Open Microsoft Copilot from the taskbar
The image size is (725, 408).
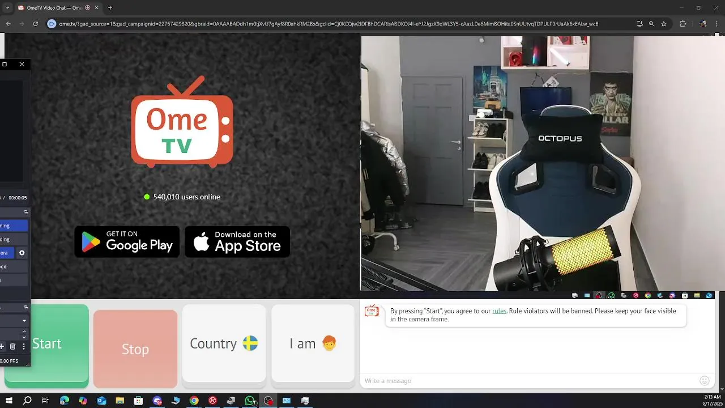[83, 401]
